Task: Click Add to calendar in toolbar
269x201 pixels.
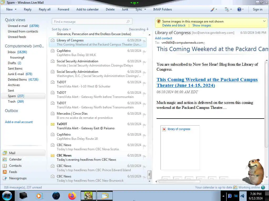Action: [x=87, y=9]
